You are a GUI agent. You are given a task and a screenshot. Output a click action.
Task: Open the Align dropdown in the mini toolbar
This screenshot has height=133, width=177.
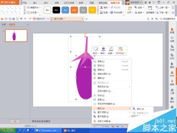tap(120, 51)
